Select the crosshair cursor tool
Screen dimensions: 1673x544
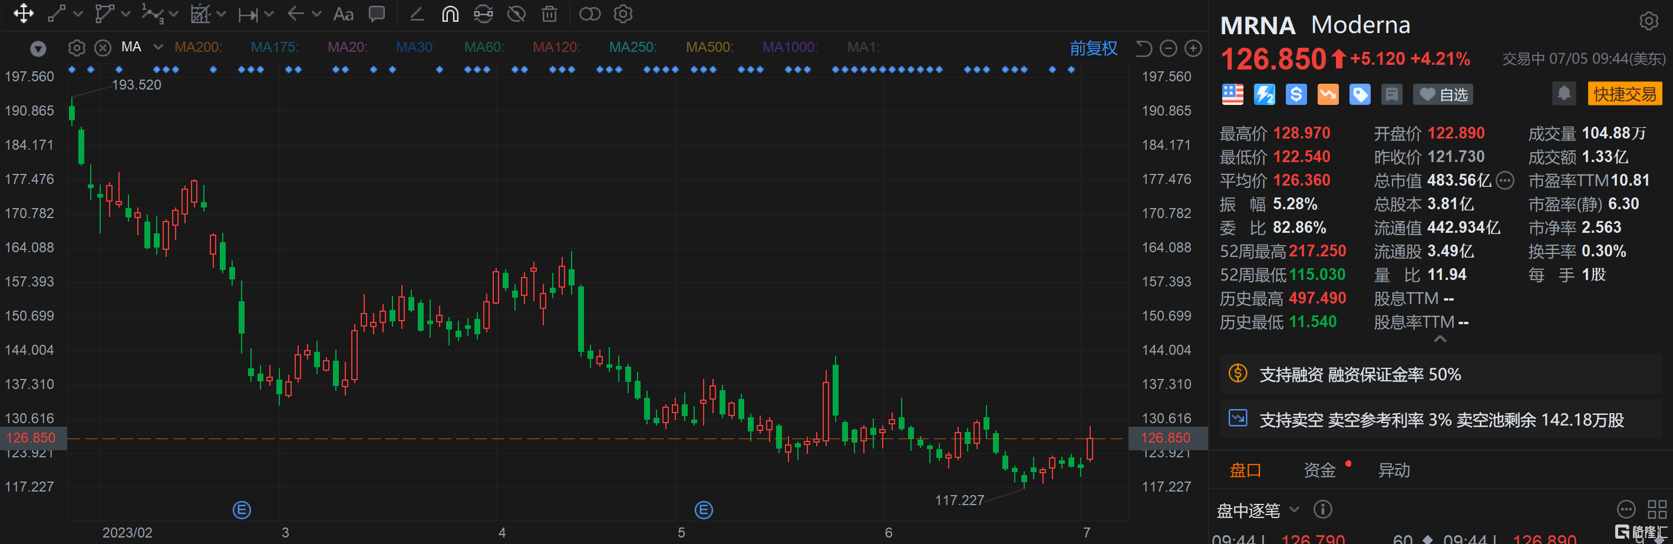click(24, 14)
